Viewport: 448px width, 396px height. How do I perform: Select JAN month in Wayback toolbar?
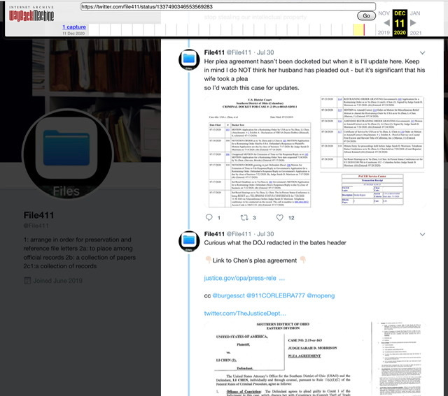(415, 13)
